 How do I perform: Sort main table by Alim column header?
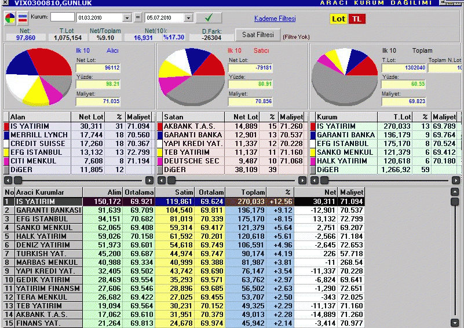[x=103, y=192]
